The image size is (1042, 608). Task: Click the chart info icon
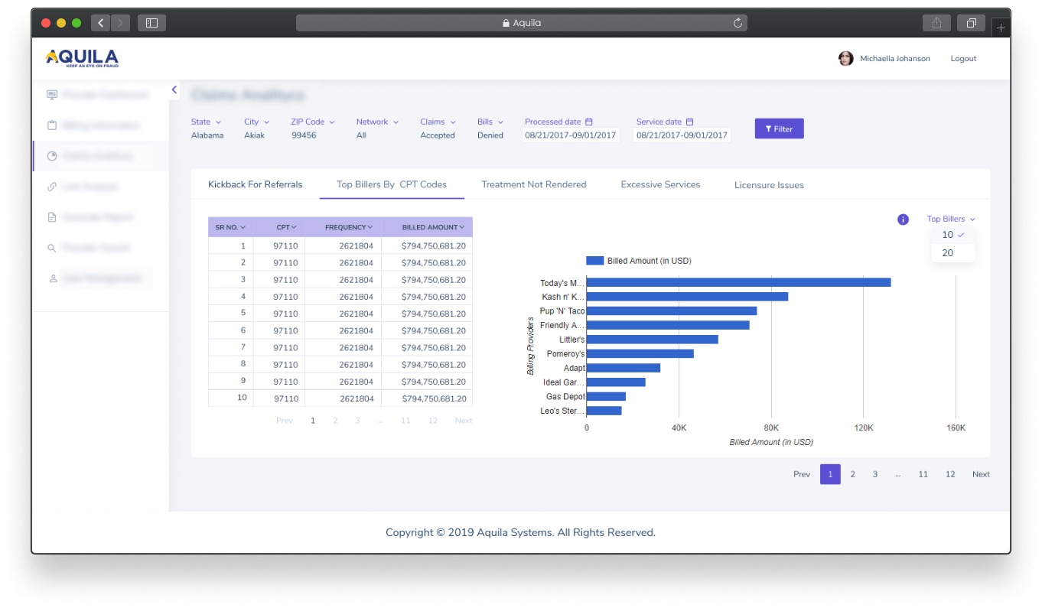(903, 219)
